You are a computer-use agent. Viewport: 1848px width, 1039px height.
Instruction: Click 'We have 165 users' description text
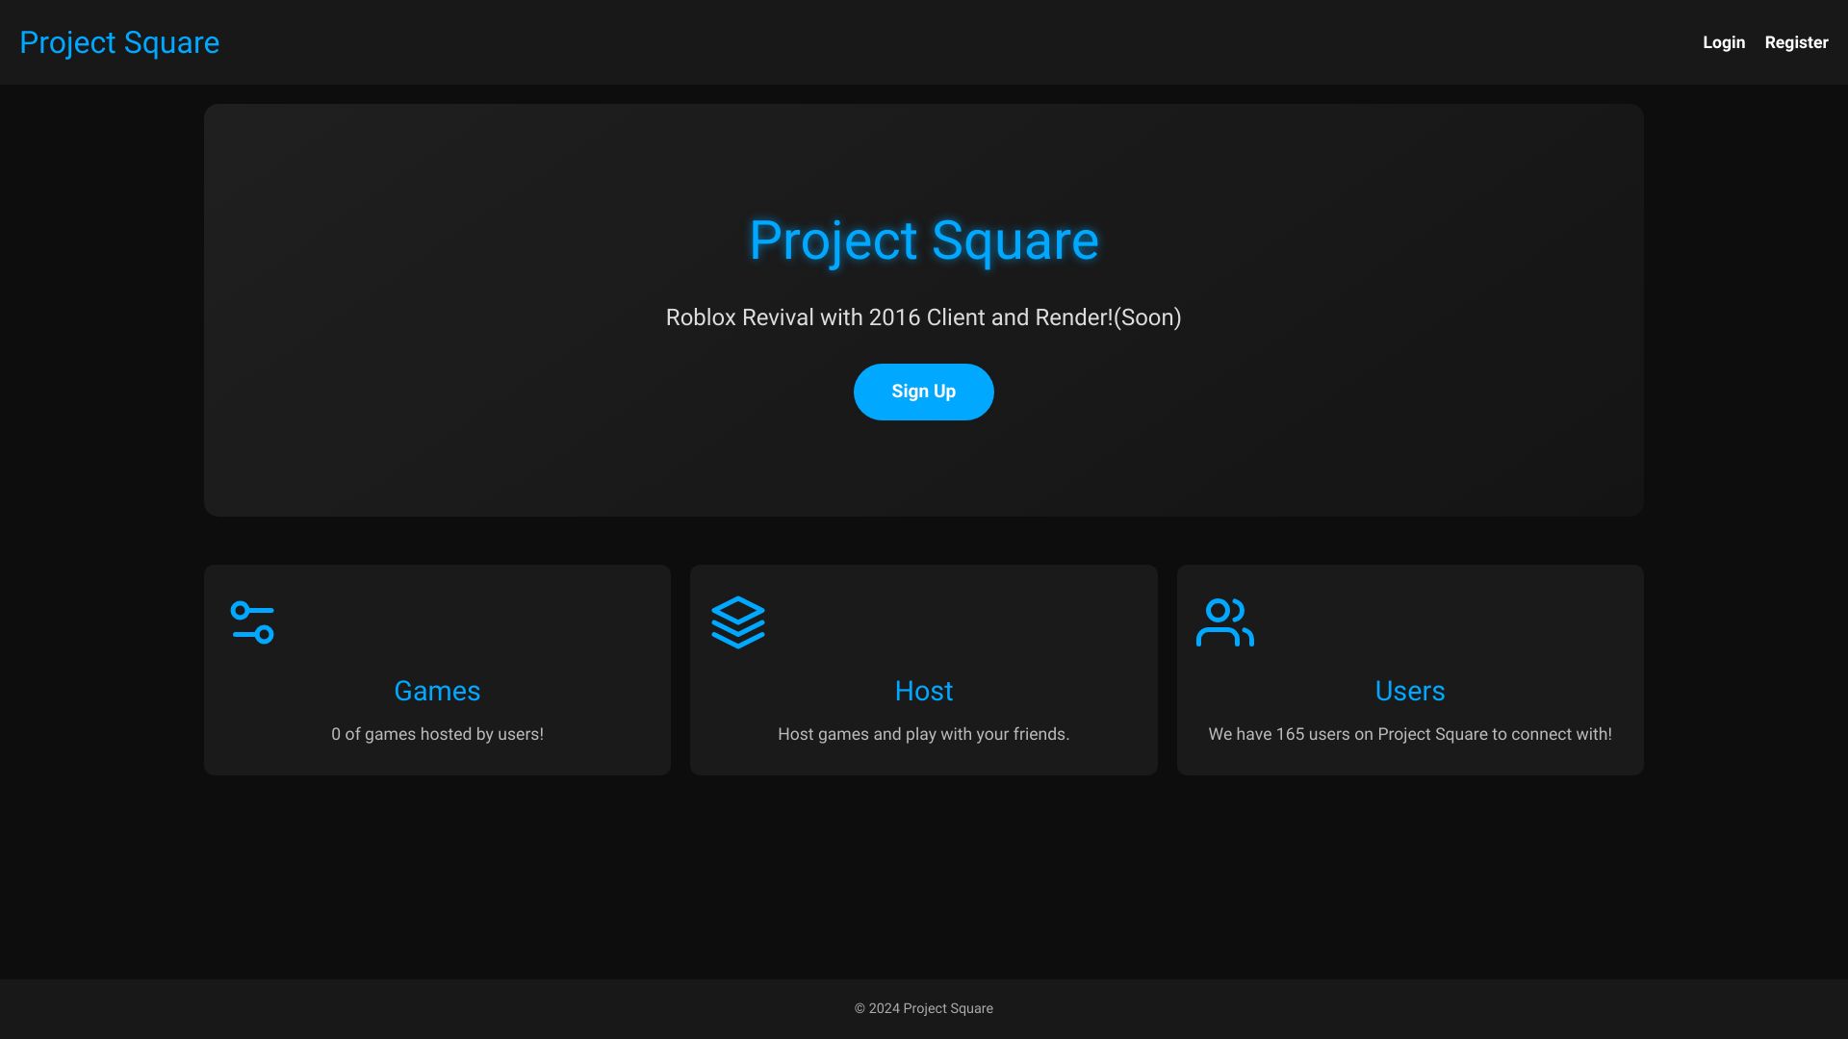(x=1409, y=734)
